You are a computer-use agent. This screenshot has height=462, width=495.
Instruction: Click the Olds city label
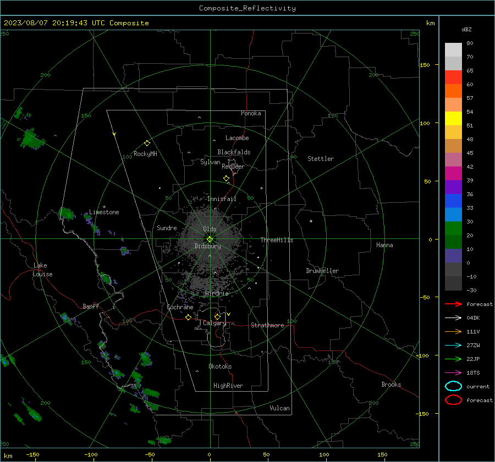click(x=210, y=229)
